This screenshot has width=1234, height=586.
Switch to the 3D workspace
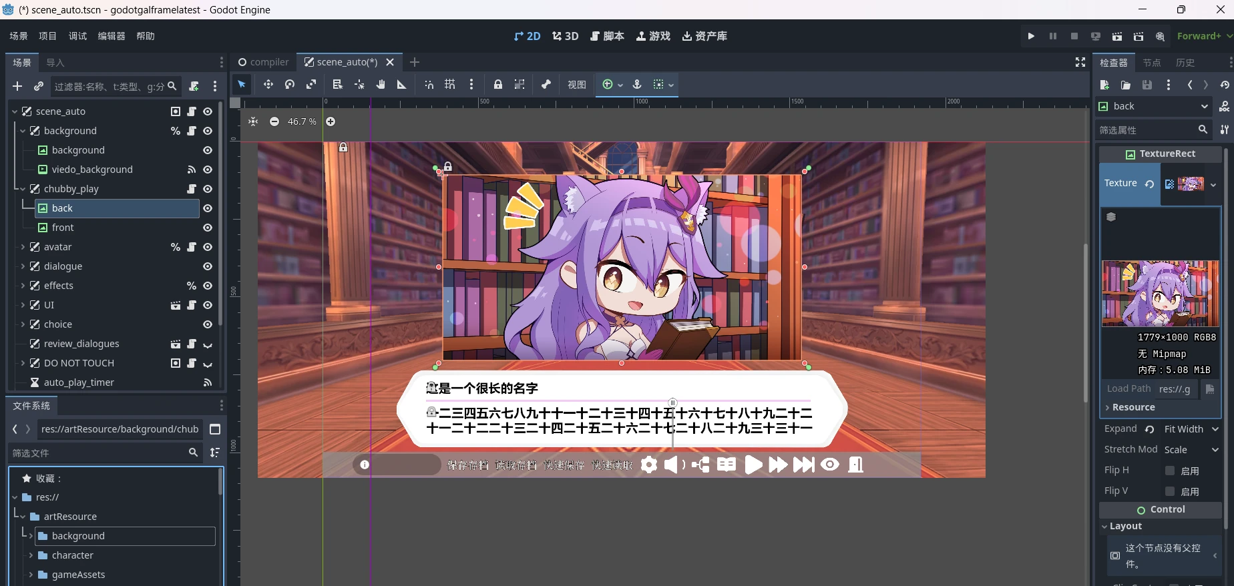click(x=566, y=36)
